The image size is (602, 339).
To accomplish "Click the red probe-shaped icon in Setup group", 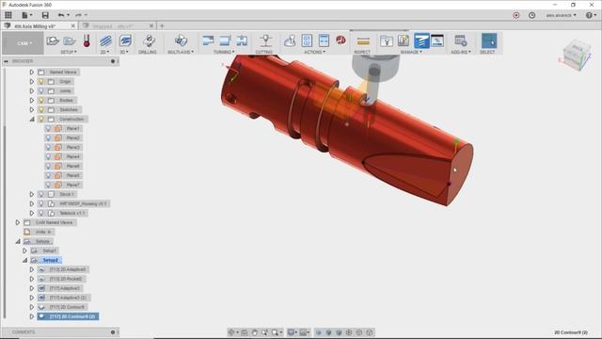I will (x=87, y=40).
